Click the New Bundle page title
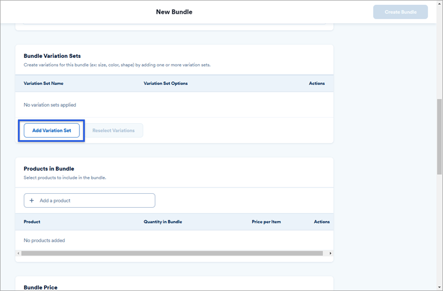Screen dimensions: 443x291 pyautogui.click(x=174, y=12)
